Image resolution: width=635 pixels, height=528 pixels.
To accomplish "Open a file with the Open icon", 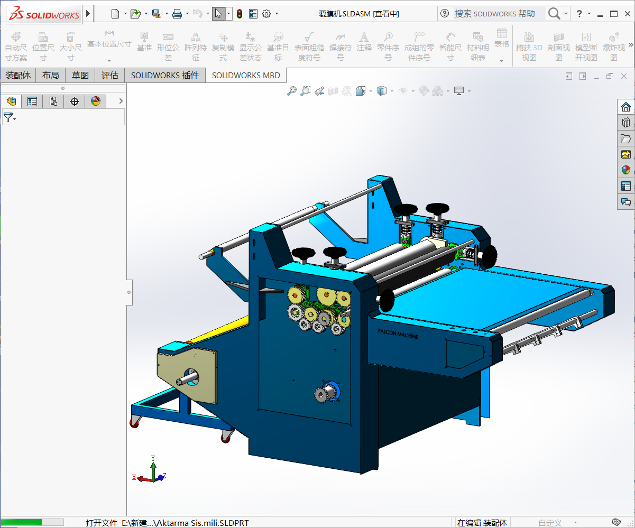I will tap(136, 14).
